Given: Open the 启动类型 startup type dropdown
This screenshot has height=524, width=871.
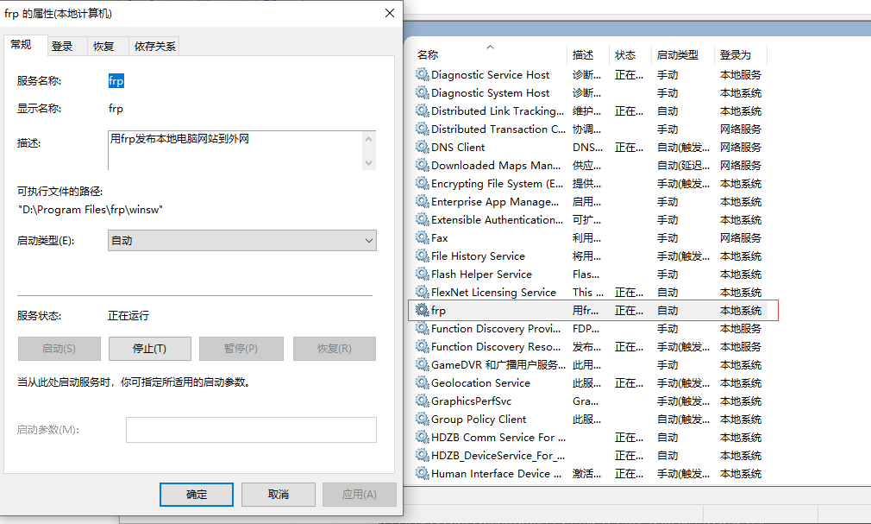Looking at the screenshot, I should click(x=242, y=241).
